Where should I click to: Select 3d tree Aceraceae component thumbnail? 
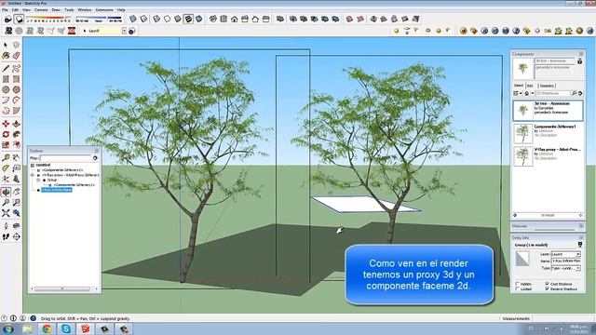click(523, 111)
